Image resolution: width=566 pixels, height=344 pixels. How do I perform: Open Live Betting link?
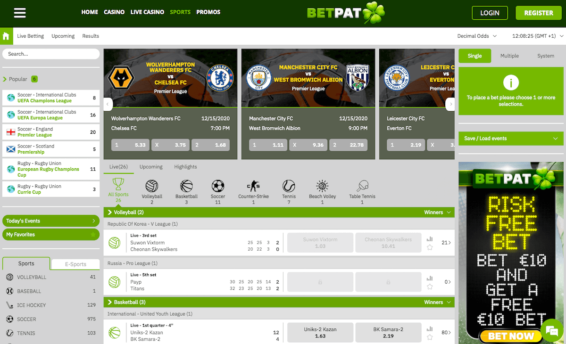[x=30, y=36]
